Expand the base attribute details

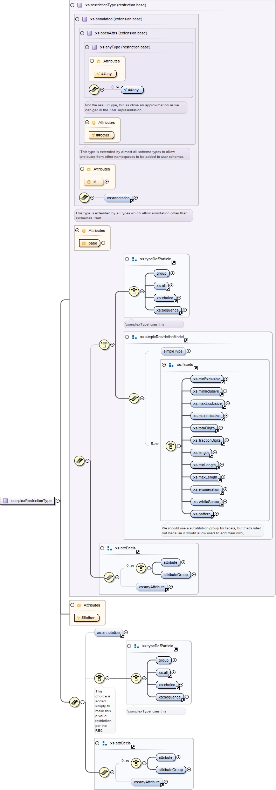tap(103, 243)
